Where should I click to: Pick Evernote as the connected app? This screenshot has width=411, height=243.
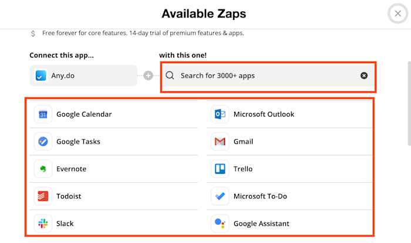[x=114, y=169]
